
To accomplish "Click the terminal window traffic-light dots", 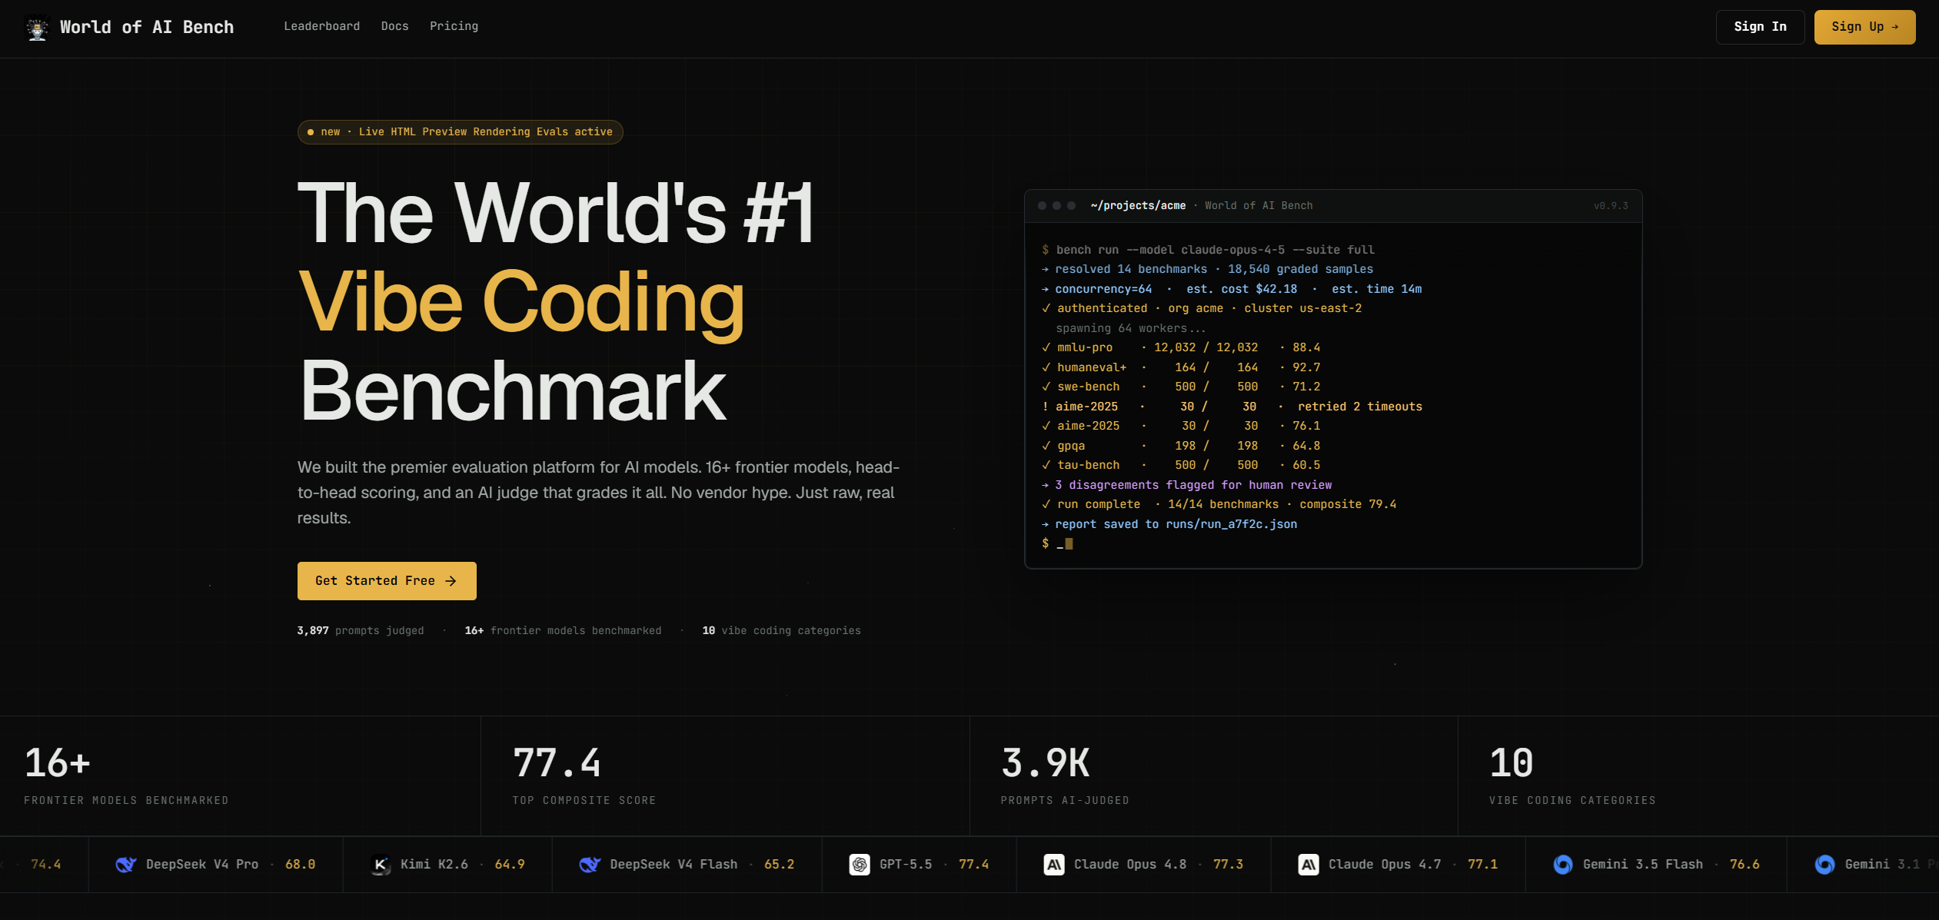I will pyautogui.click(x=1056, y=206).
